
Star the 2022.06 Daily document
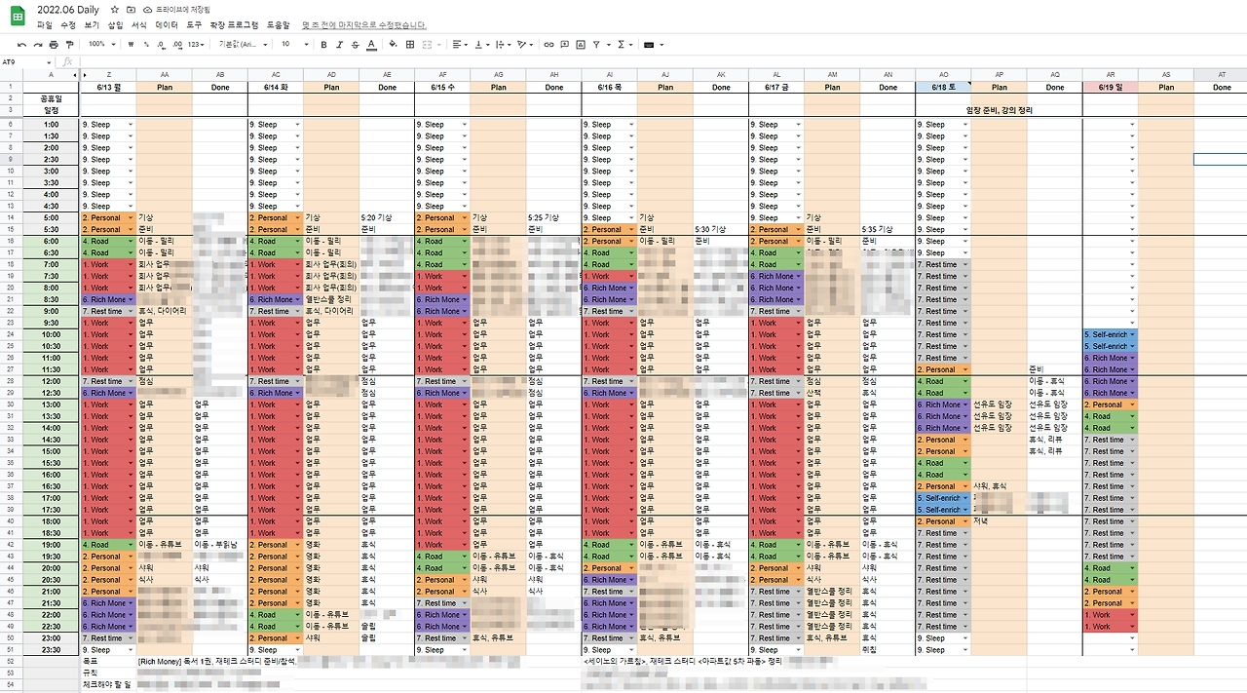pyautogui.click(x=115, y=9)
